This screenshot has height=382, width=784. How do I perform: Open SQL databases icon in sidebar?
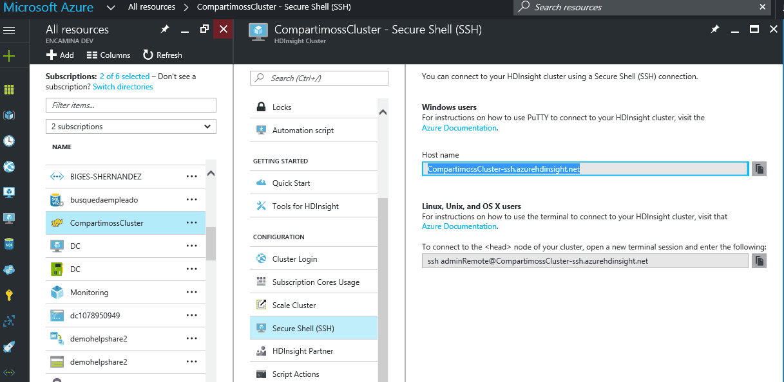click(9, 244)
